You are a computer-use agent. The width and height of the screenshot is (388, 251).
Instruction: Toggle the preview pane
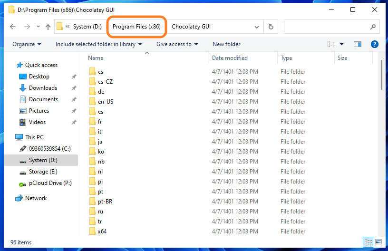pyautogui.click(x=357, y=44)
